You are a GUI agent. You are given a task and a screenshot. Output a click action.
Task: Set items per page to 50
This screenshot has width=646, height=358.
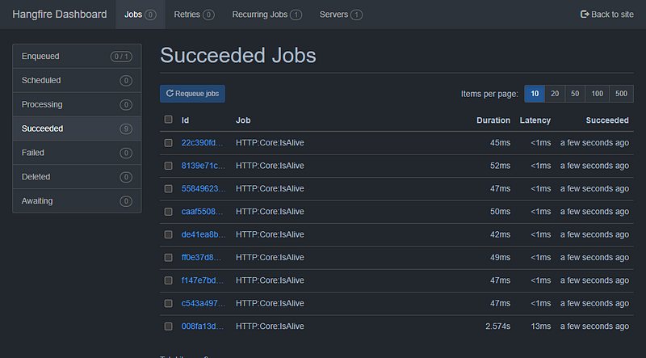coord(575,94)
